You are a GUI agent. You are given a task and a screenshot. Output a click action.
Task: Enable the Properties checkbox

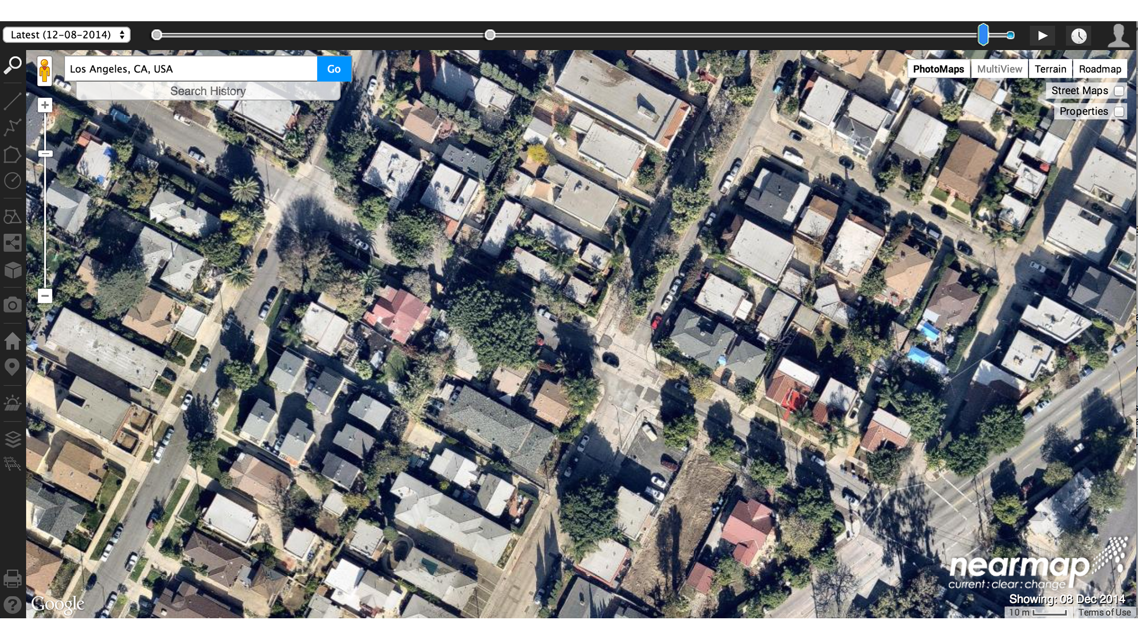tap(1119, 112)
